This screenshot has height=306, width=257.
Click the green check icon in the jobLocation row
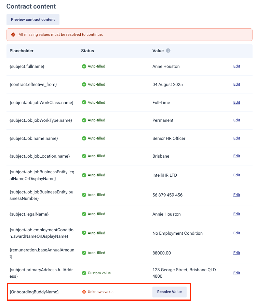tap(84, 156)
